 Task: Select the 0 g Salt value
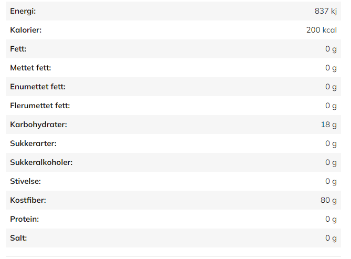click(331, 238)
